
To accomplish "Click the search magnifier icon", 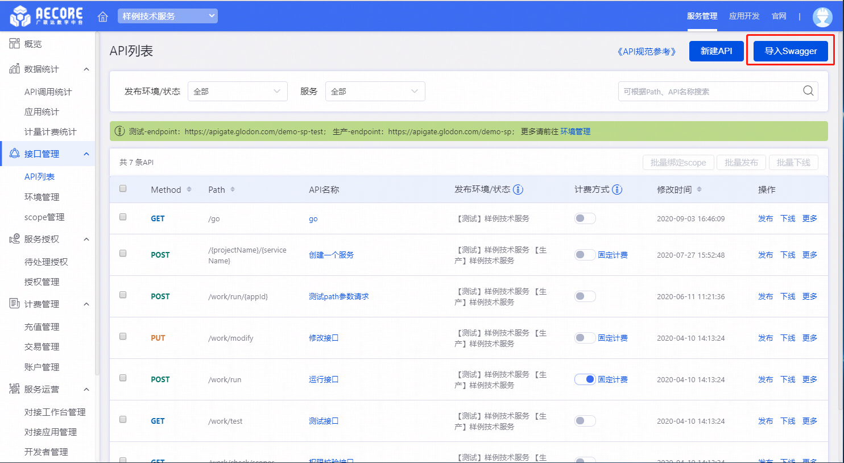I will point(808,91).
